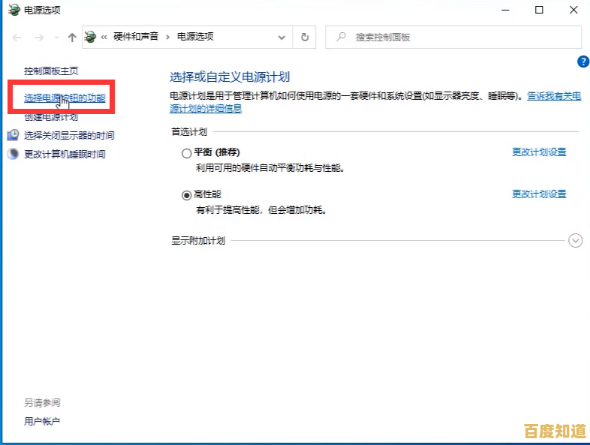Close the 电源选项 window
The height and width of the screenshot is (445, 590).
tap(573, 11)
